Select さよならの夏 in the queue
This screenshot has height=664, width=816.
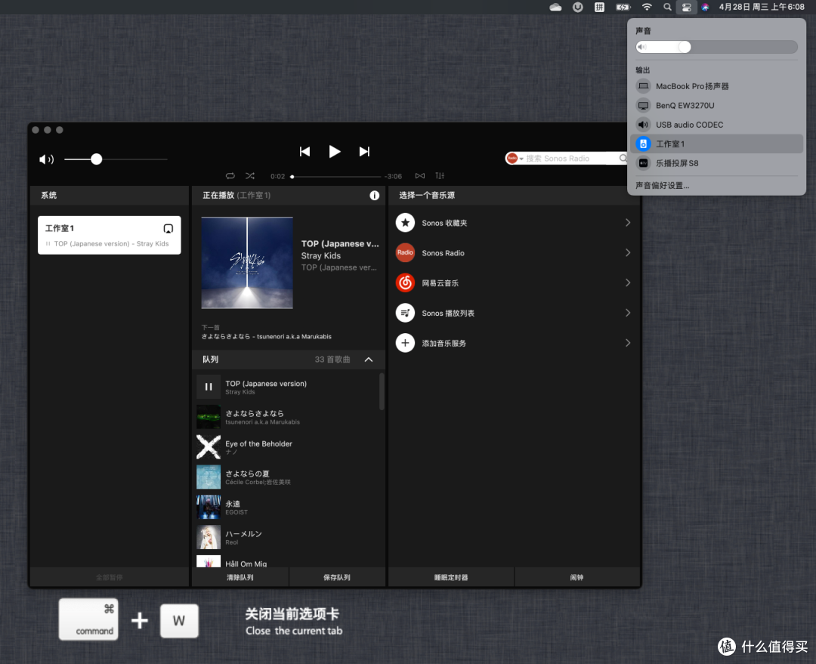(x=287, y=477)
